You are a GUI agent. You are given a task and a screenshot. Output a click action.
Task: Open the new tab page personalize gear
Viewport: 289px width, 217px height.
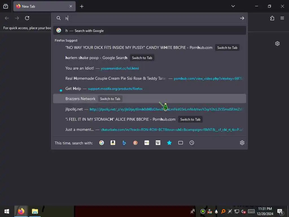coord(277,44)
